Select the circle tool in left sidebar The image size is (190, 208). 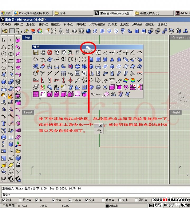click(4, 54)
